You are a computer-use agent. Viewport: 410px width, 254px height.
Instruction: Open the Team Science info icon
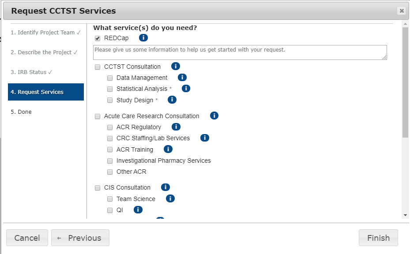pos(170,198)
